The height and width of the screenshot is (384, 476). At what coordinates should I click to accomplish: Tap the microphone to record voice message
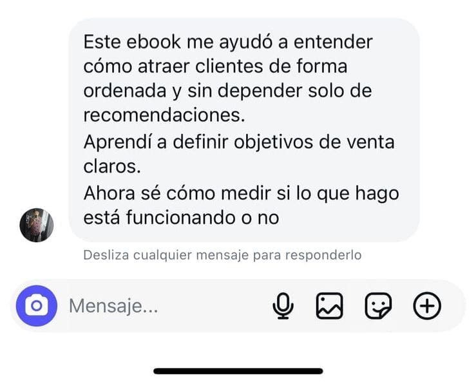pyautogui.click(x=283, y=305)
